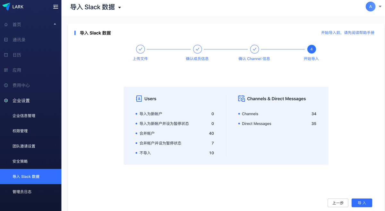This screenshot has height=211, width=385.
Task: Open the 导入 Slack 数据 title dropdown
Action: pyautogui.click(x=119, y=7)
